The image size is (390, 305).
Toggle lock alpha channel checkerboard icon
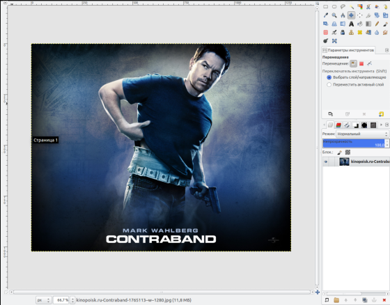tap(348, 152)
